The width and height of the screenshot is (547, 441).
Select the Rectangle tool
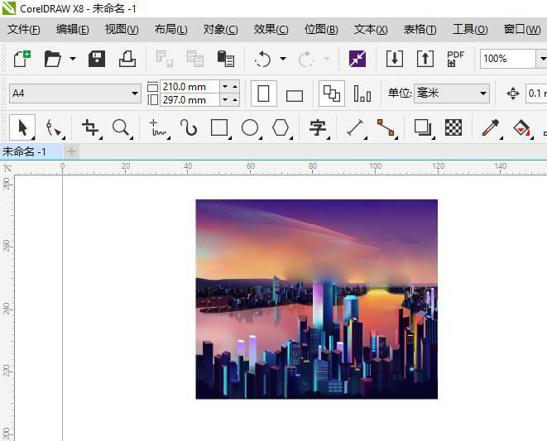pyautogui.click(x=219, y=127)
